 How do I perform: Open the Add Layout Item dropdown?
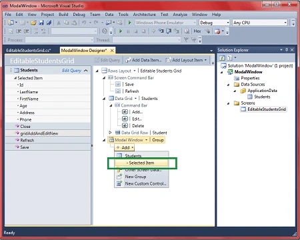pyautogui.click(x=186, y=60)
